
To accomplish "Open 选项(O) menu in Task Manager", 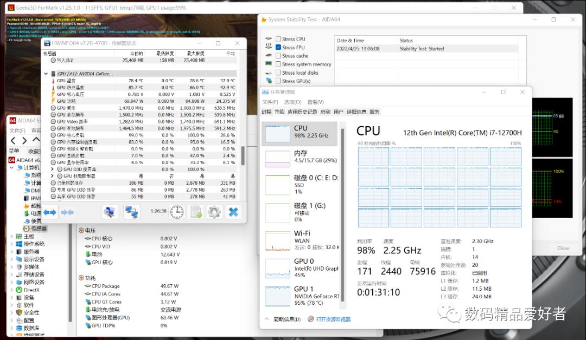I will pos(292,102).
